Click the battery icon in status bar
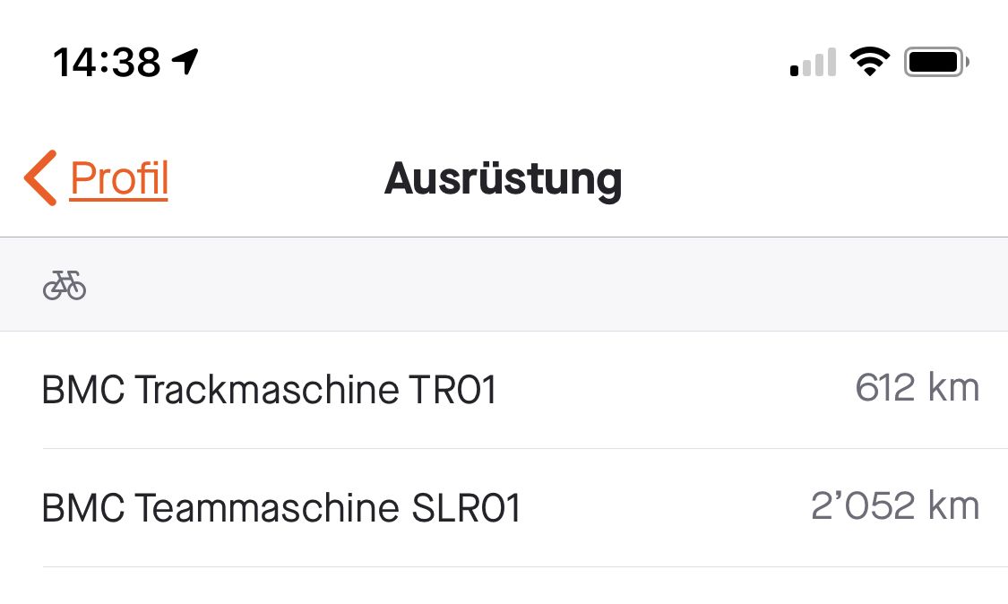Image resolution: width=1008 pixels, height=604 pixels. [936, 62]
